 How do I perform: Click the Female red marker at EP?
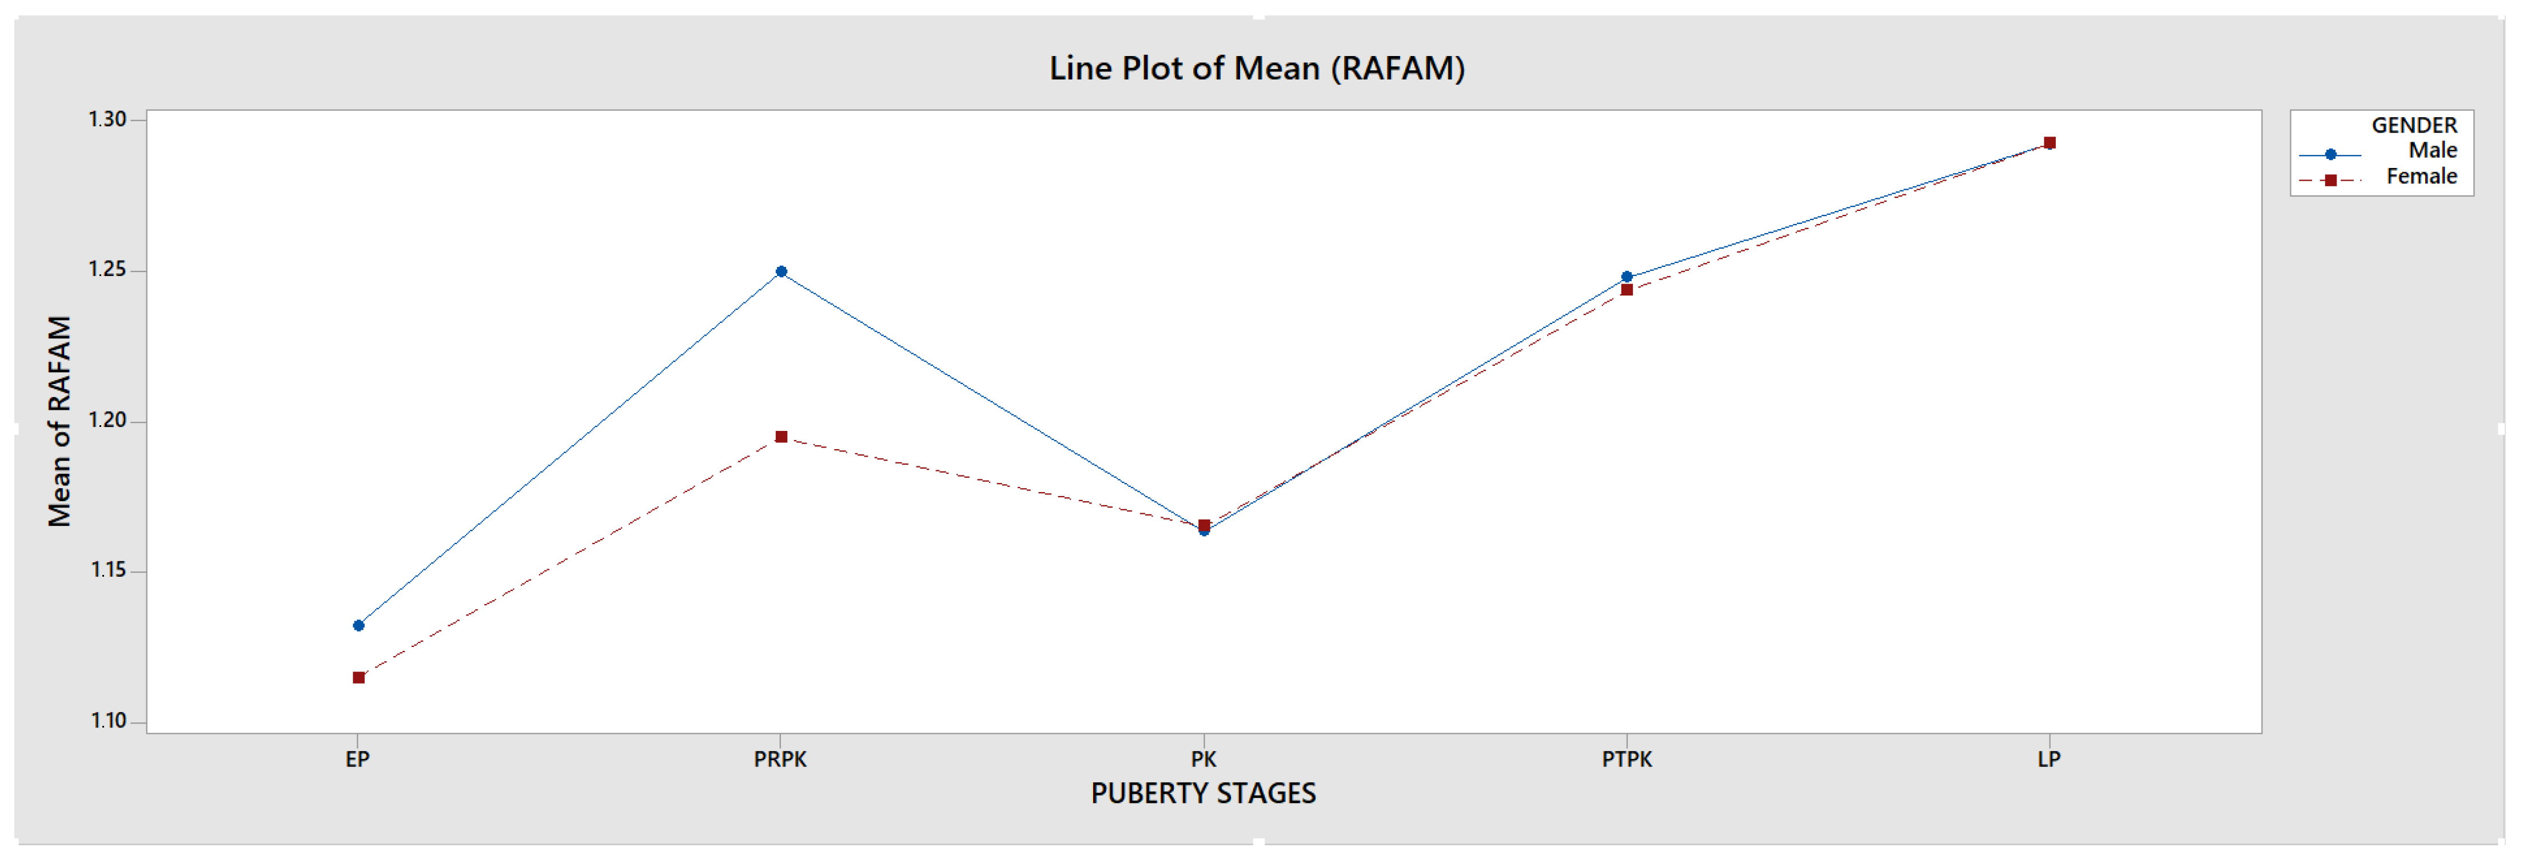pos(358,678)
